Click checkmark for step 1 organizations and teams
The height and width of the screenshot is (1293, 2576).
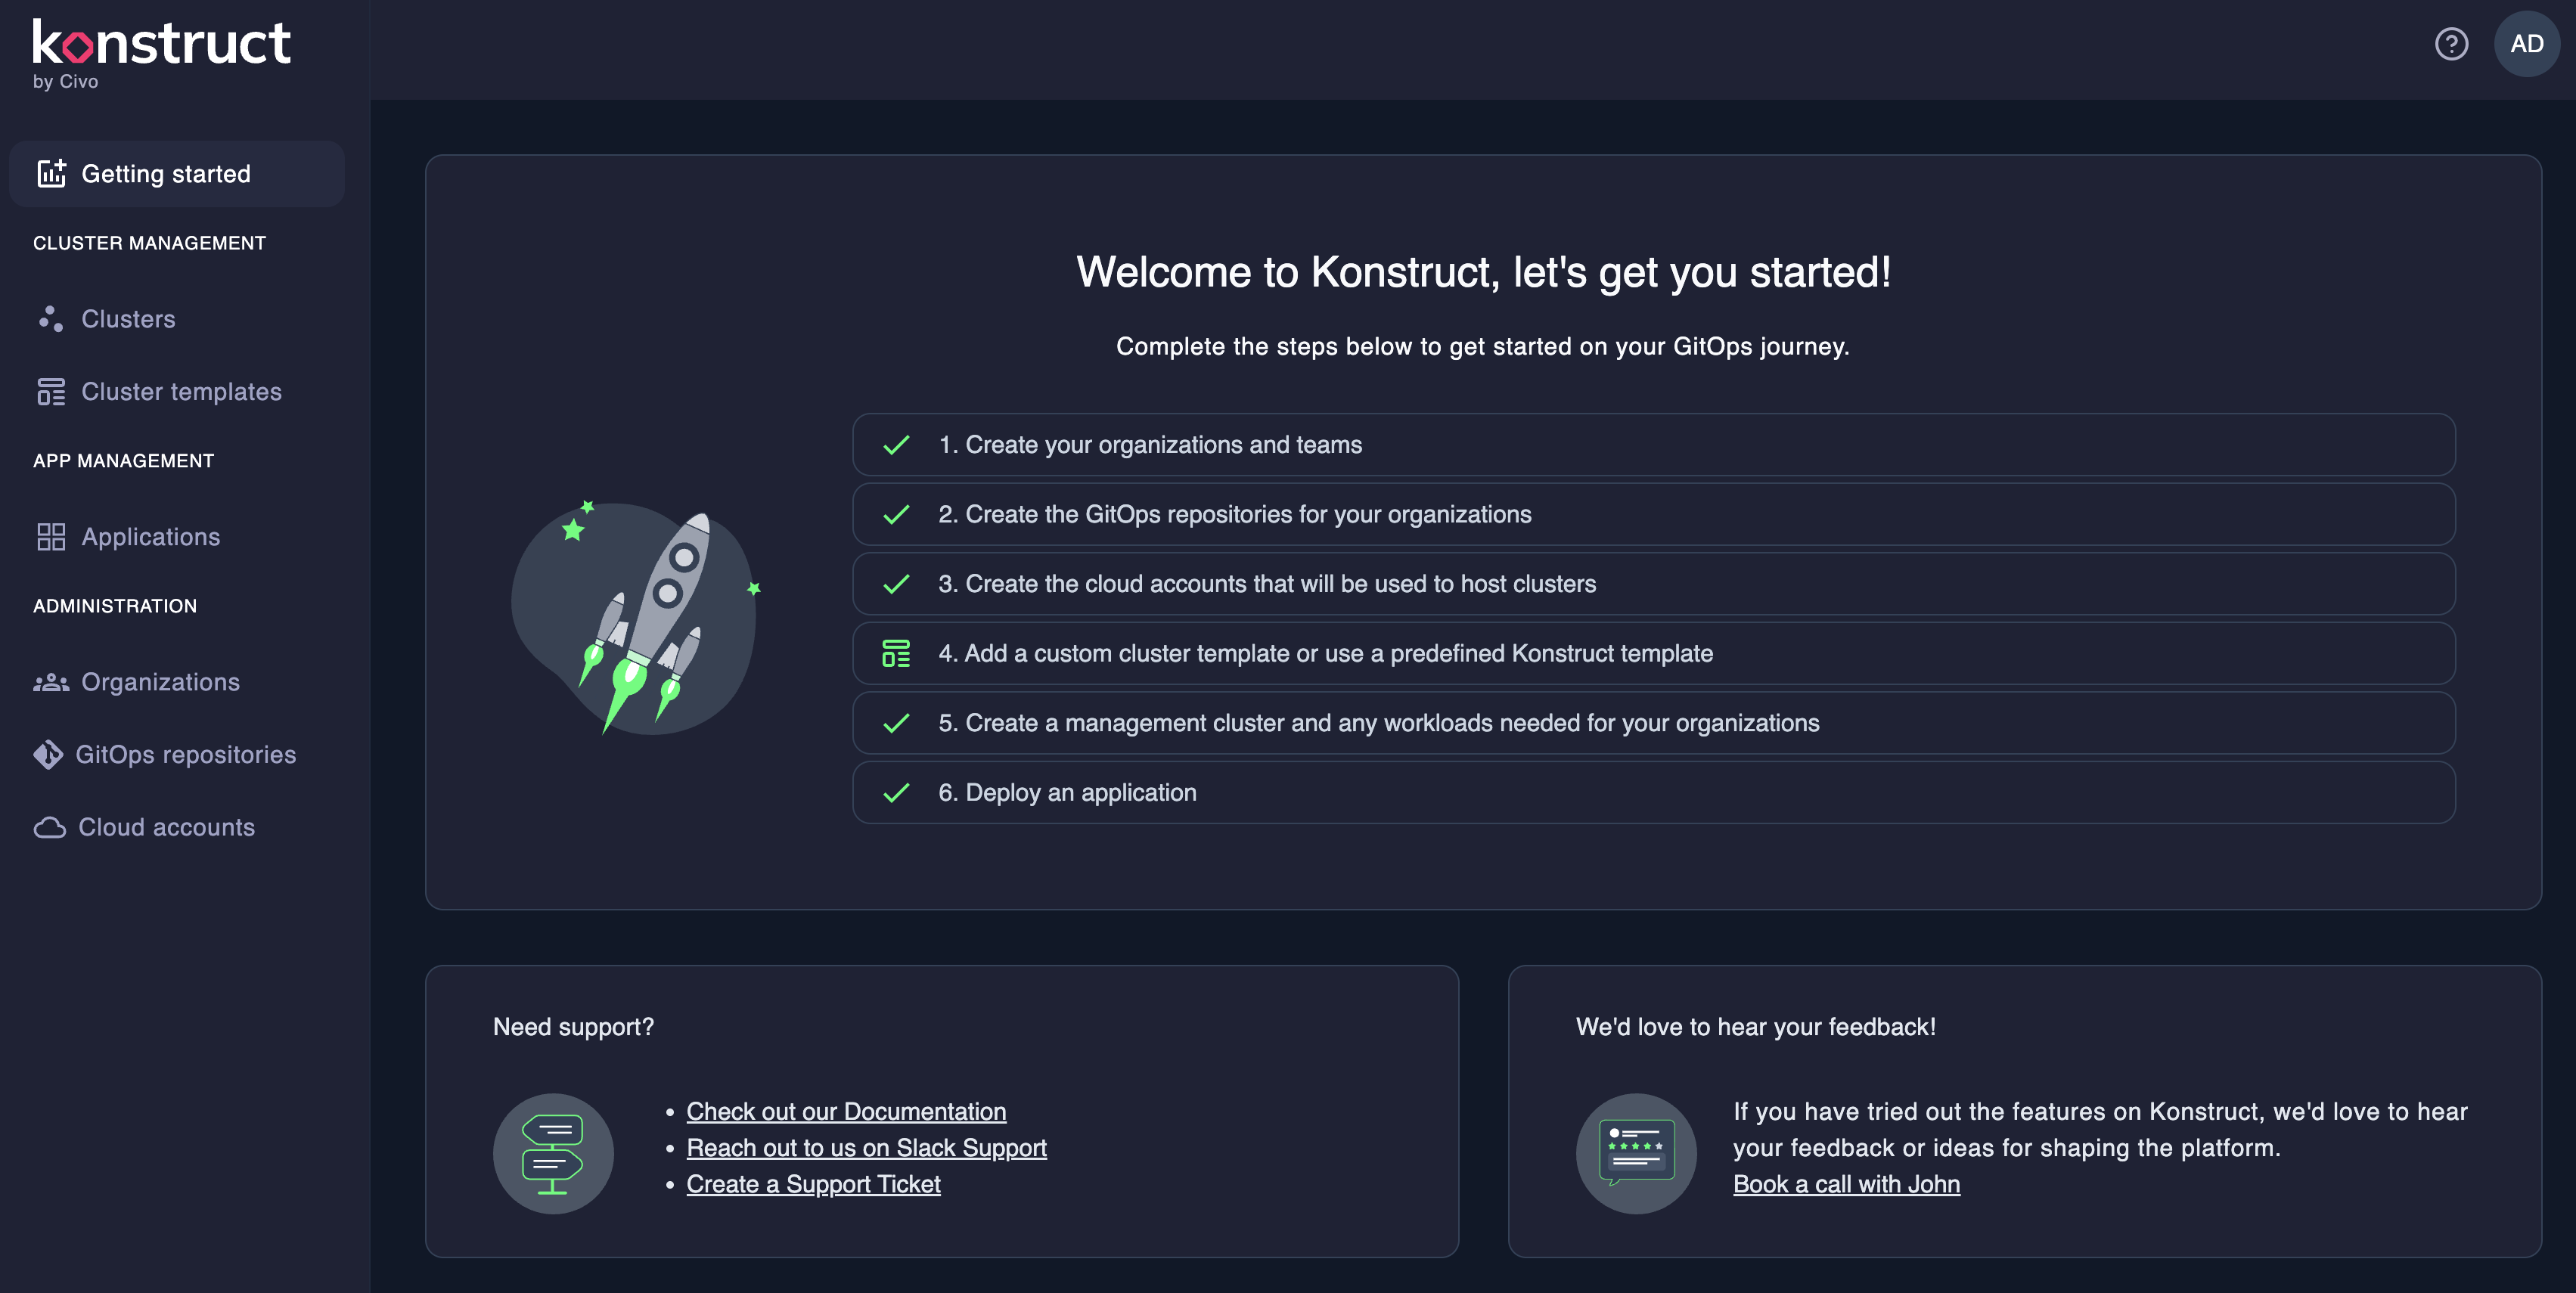click(x=896, y=445)
